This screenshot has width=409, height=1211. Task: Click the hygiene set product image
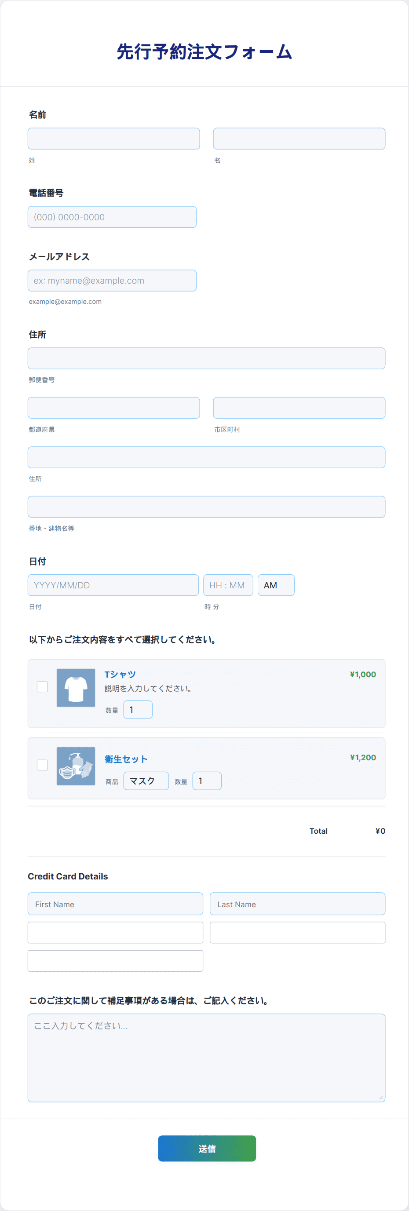pos(76,766)
